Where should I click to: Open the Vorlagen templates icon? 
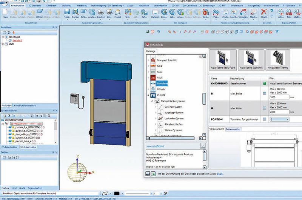point(243,12)
